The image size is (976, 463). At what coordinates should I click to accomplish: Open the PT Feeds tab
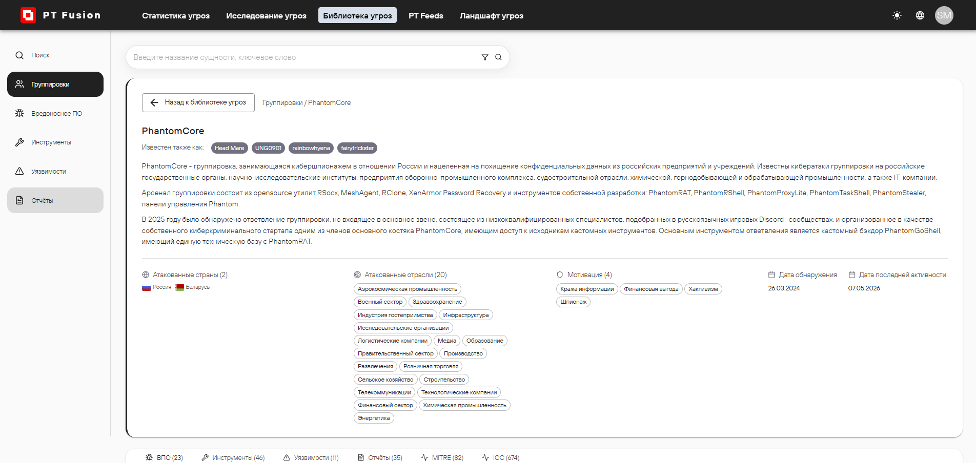[x=426, y=15]
